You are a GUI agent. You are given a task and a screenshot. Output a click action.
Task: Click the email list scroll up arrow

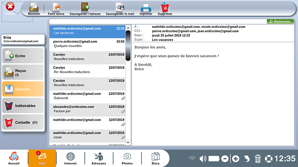[128, 28]
